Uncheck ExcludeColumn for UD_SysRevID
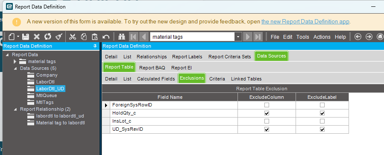Screen dimensions: 384x155 pyautogui.click(x=267, y=129)
